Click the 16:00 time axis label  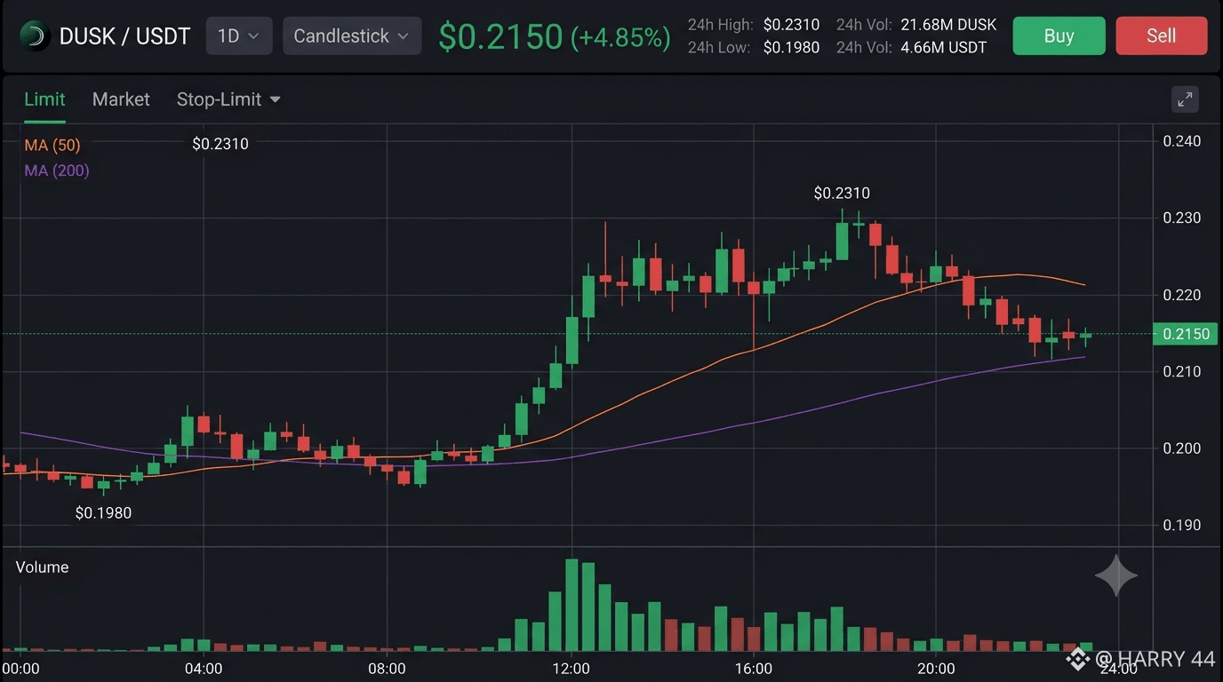pos(753,668)
